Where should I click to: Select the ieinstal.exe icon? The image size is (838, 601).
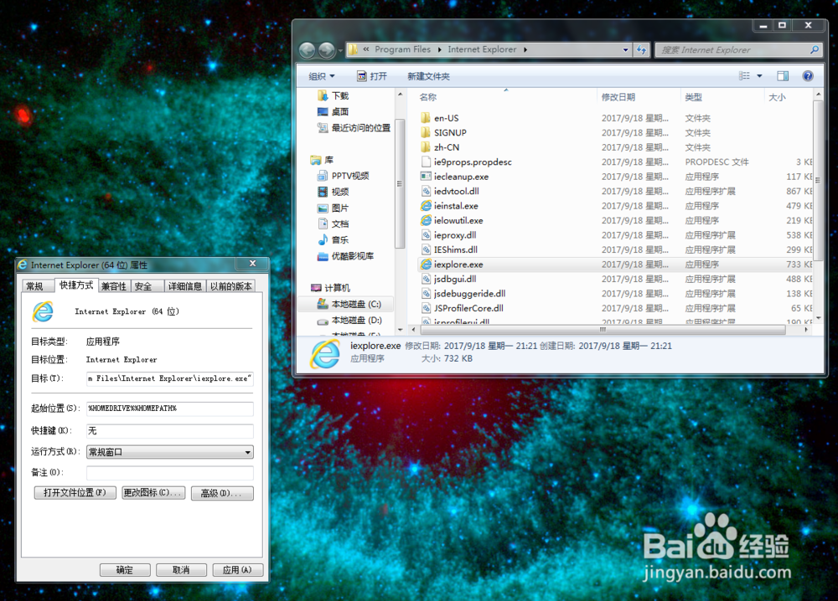pyautogui.click(x=426, y=205)
